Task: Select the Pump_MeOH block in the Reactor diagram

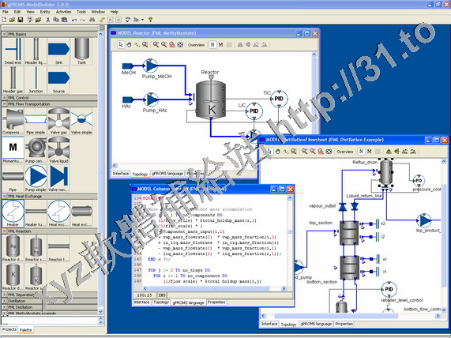Action: [150, 66]
